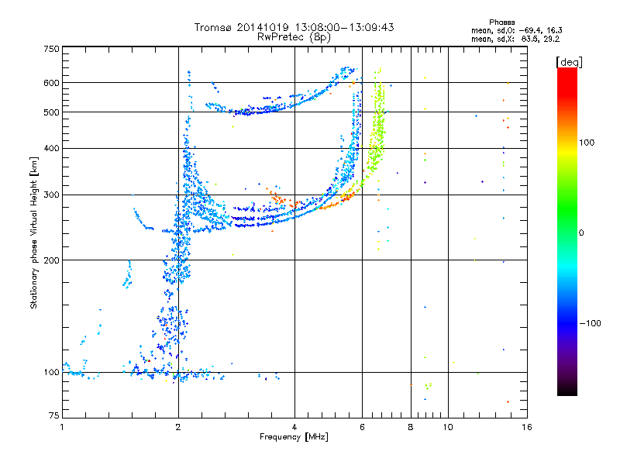Click the x-axis label '6'
The height and width of the screenshot is (465, 620).
[362, 427]
